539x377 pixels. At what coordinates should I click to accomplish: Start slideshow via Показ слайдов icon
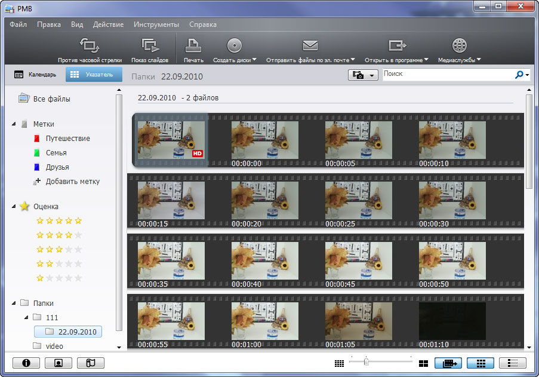(x=150, y=45)
